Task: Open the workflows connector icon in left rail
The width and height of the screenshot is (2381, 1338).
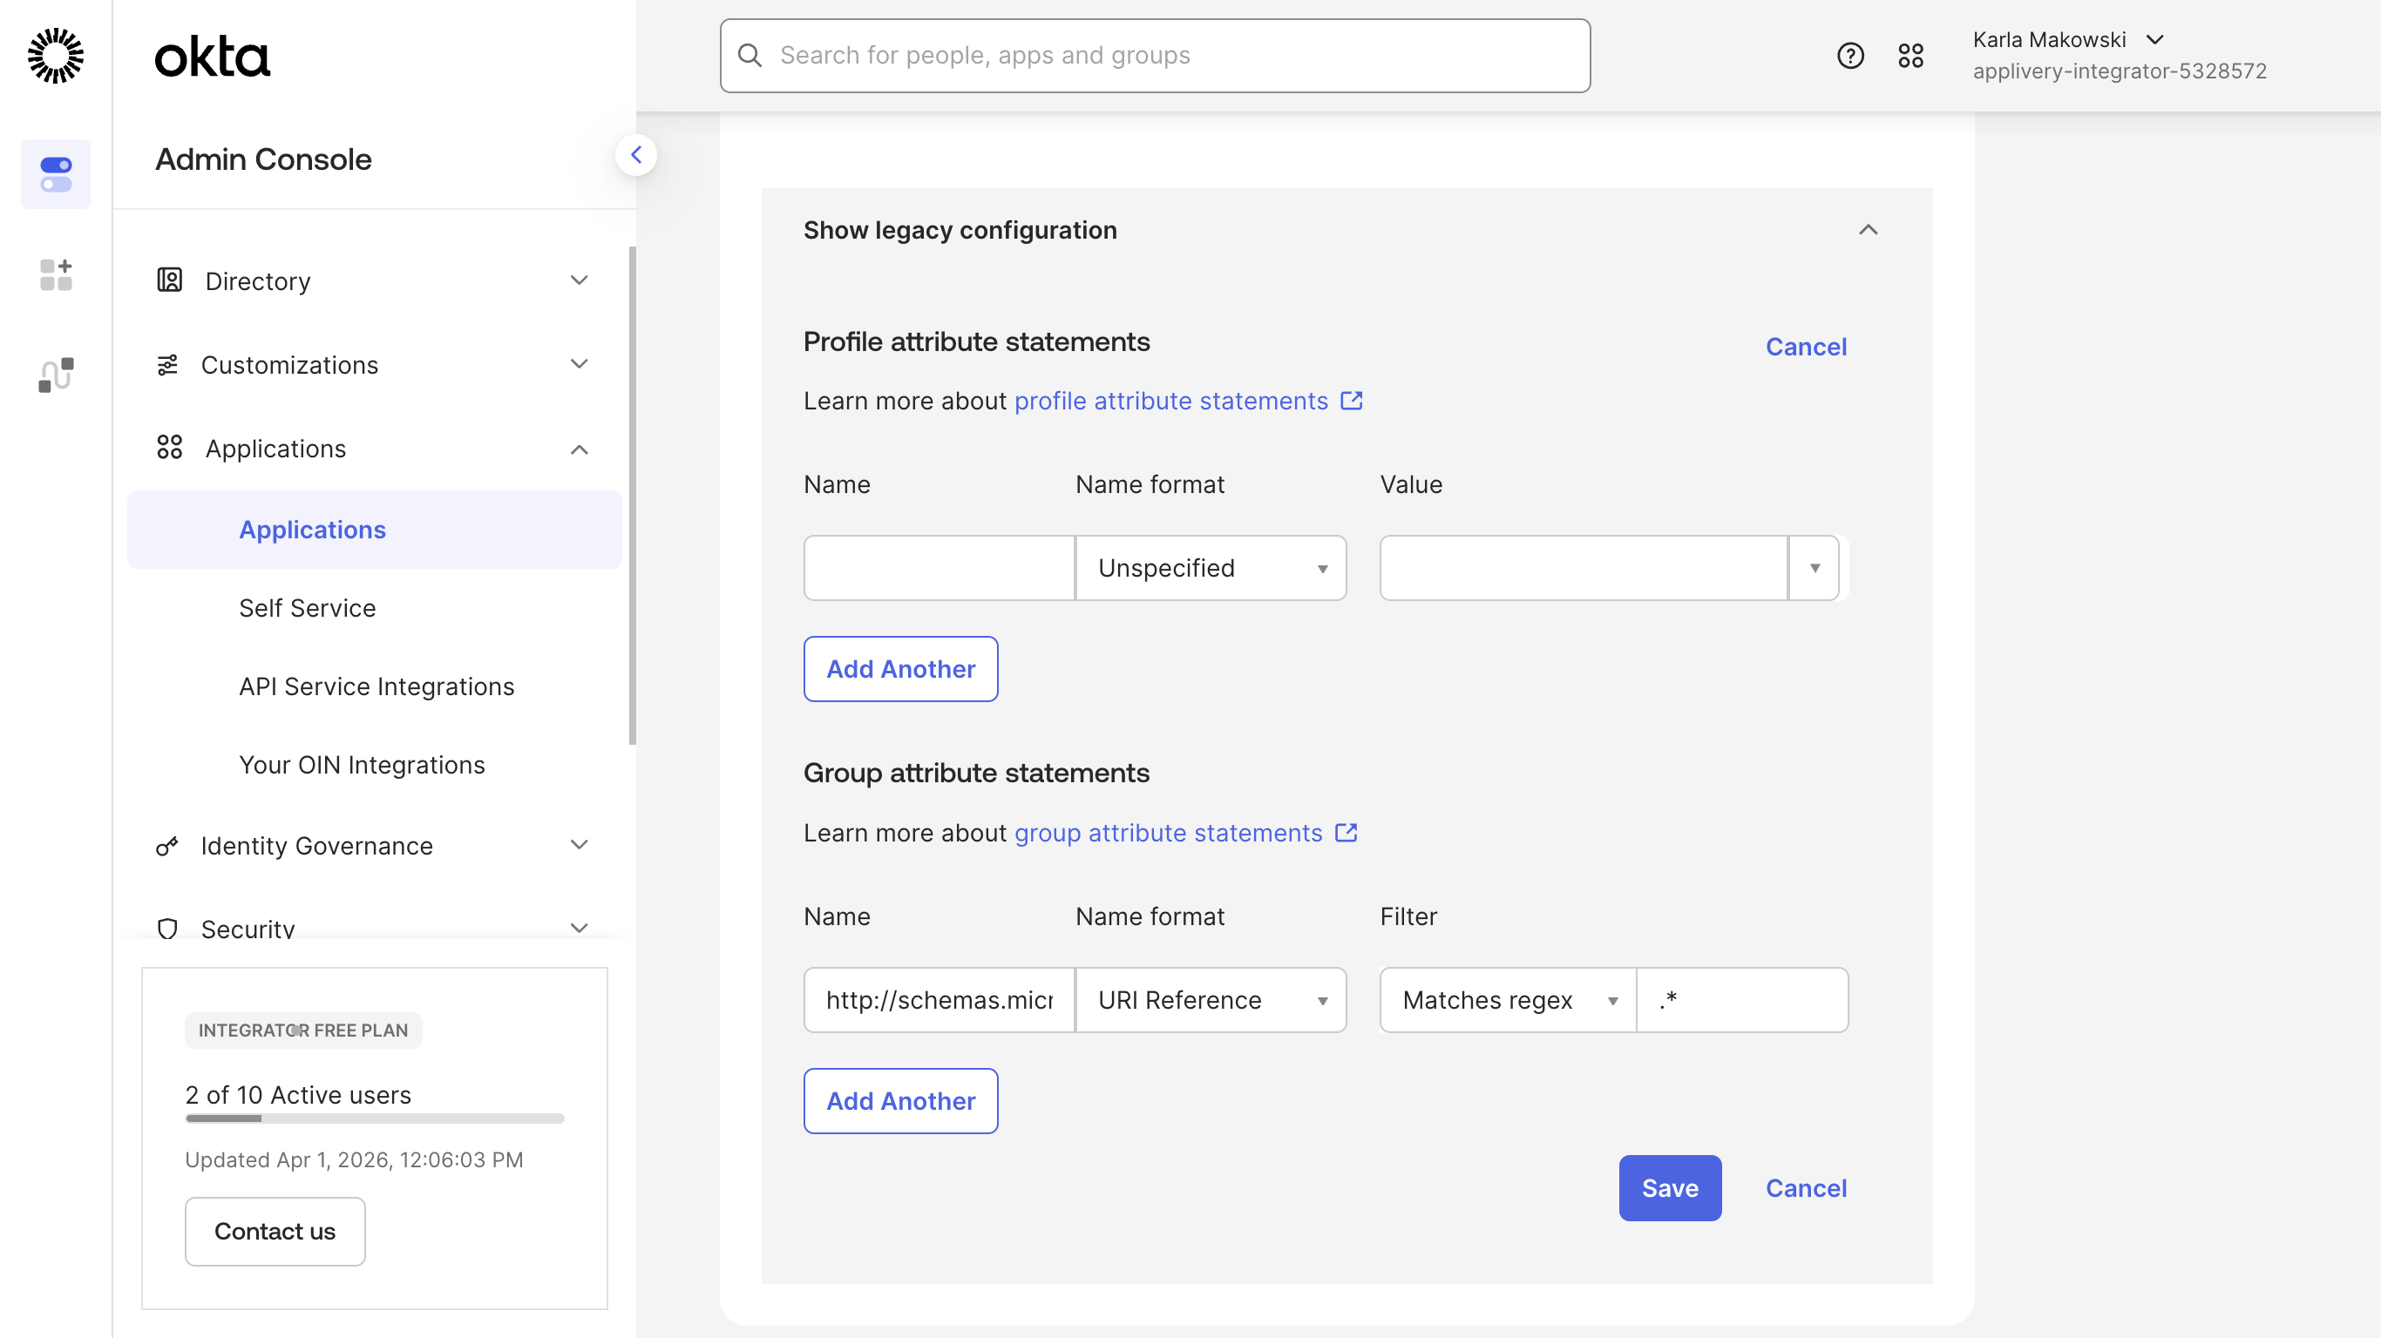Action: [56, 375]
